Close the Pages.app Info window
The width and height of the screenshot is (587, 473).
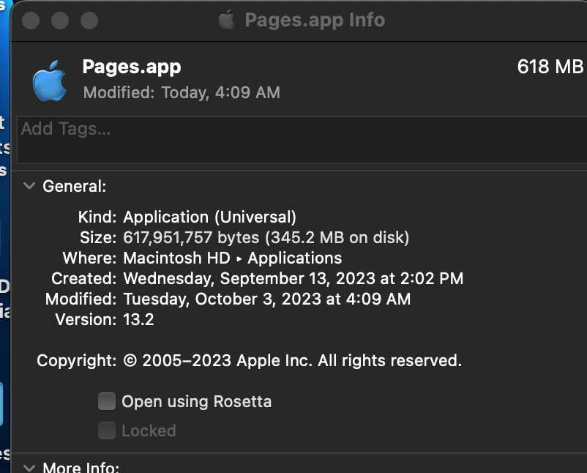(31, 20)
